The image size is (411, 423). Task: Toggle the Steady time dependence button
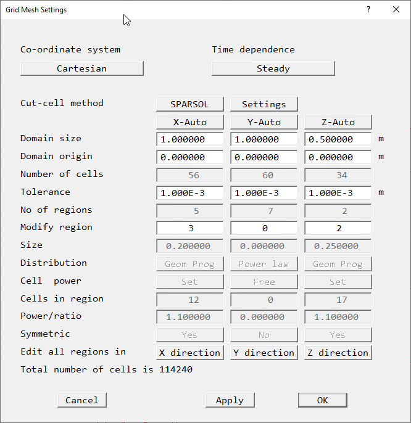[273, 68]
